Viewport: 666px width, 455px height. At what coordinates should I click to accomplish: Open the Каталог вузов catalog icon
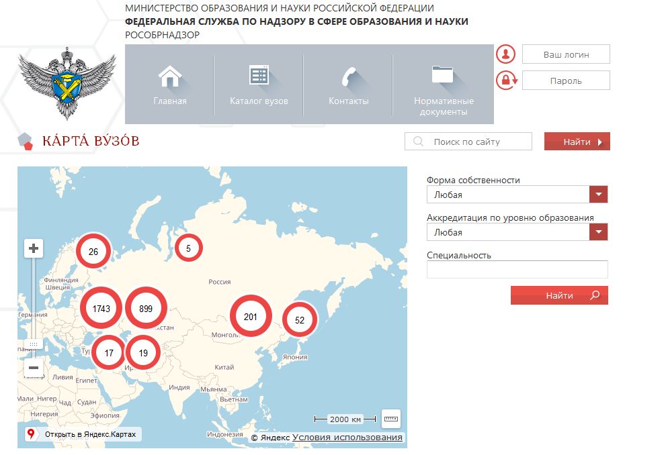click(259, 75)
